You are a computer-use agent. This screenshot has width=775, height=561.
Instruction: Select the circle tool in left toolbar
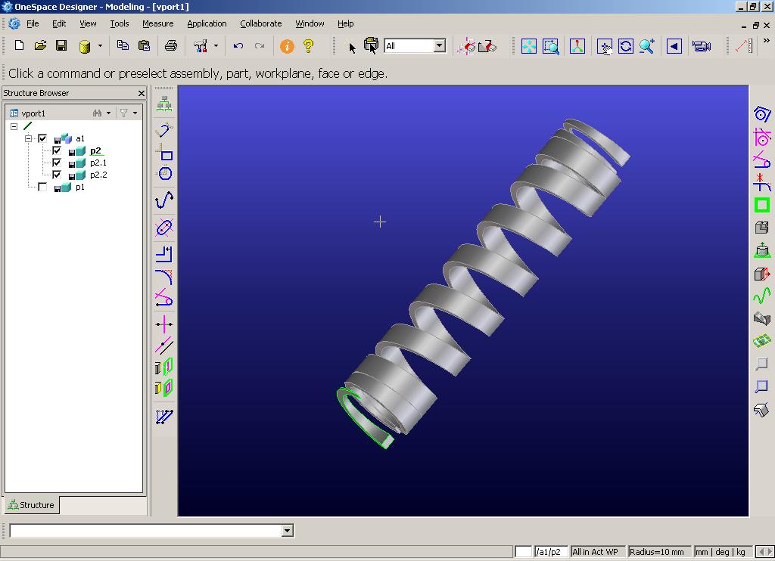[164, 173]
